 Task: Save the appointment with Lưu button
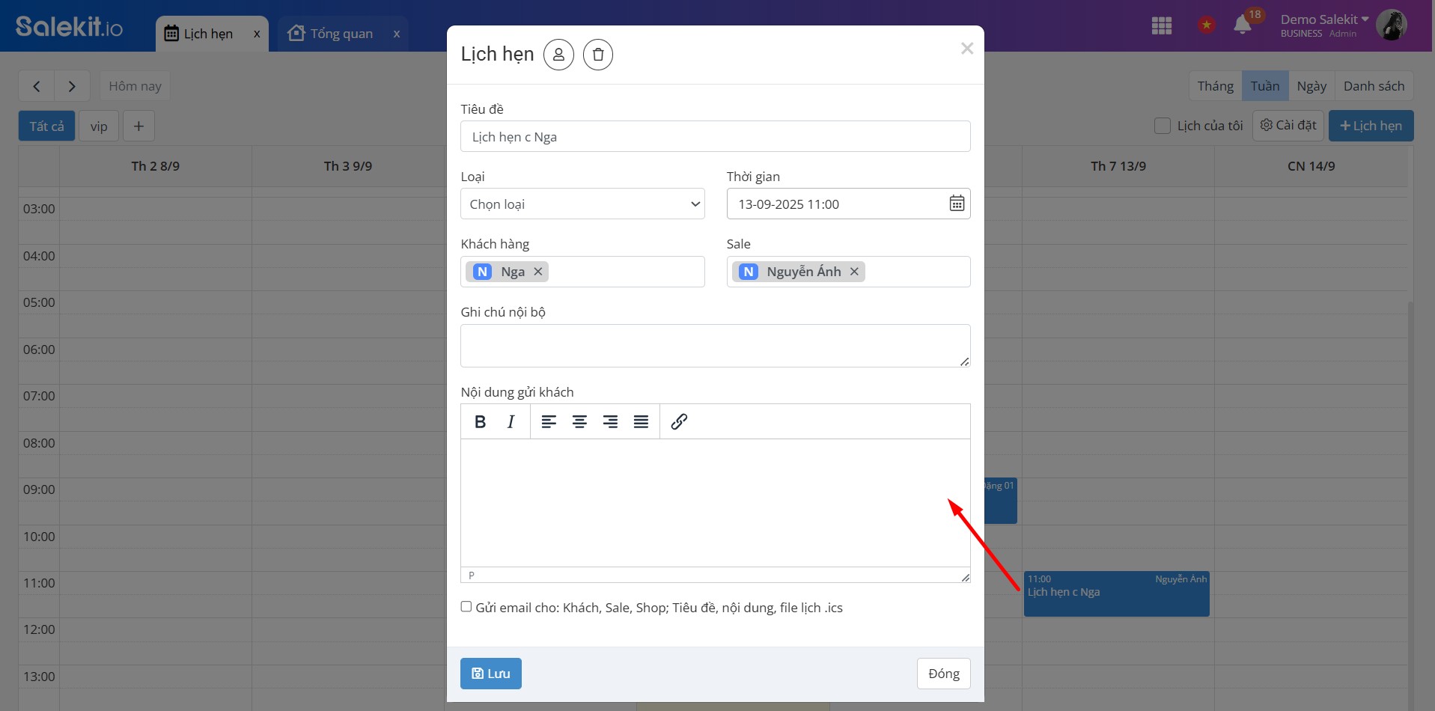tap(490, 674)
